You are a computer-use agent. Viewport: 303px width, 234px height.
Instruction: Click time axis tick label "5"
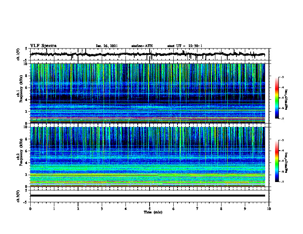[x=150, y=209]
